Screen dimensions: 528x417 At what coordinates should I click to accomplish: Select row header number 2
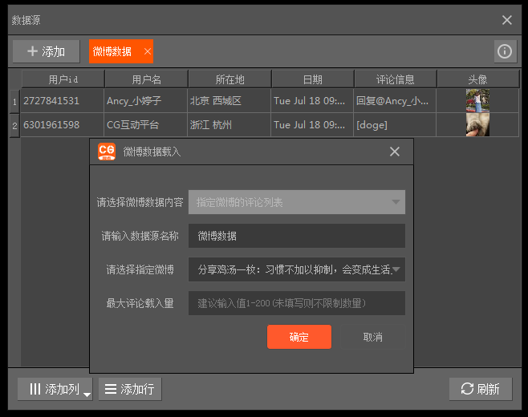coord(14,126)
